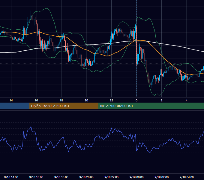204x180 pixels.
Task: Click the '2' hour axis label
Action: click(162, 100)
